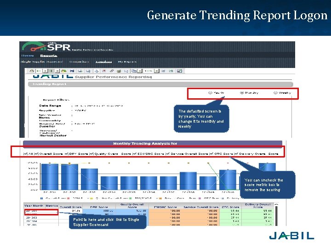Click the Year Month column header
This screenshot has height=248, width=331.
[x=34, y=206]
